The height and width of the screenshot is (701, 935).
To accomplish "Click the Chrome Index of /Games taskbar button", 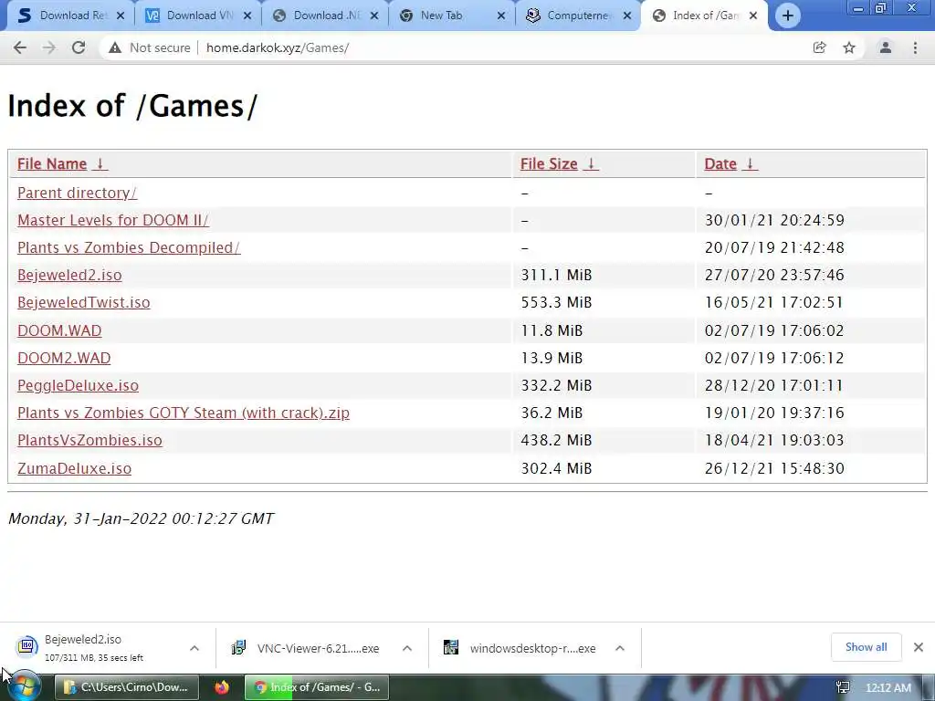I will (x=317, y=687).
